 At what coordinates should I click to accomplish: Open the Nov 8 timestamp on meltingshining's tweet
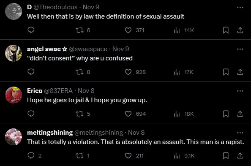click(136, 133)
